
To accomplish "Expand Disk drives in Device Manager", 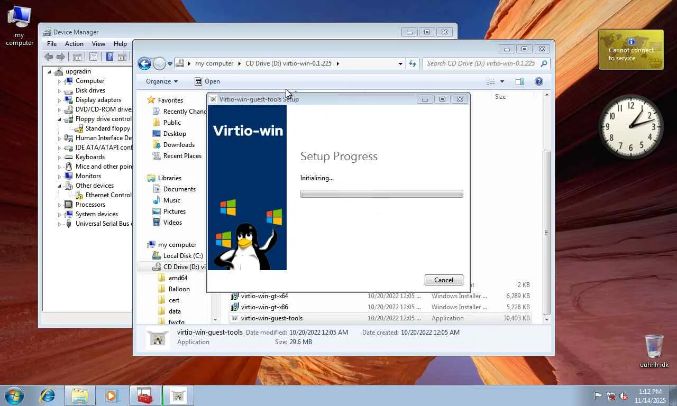I will point(60,91).
